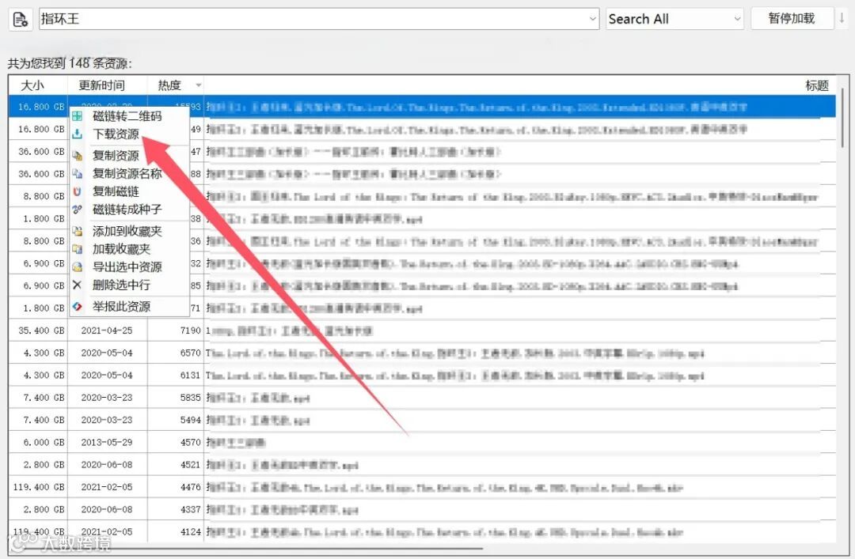Click the title cell of row with heat 4570
855x559 pixels.
519,443
